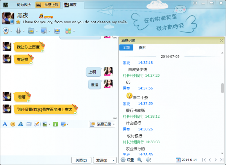226x165 pixels.
Task: Open the send file folder icon
Action: (x=31, y=31)
